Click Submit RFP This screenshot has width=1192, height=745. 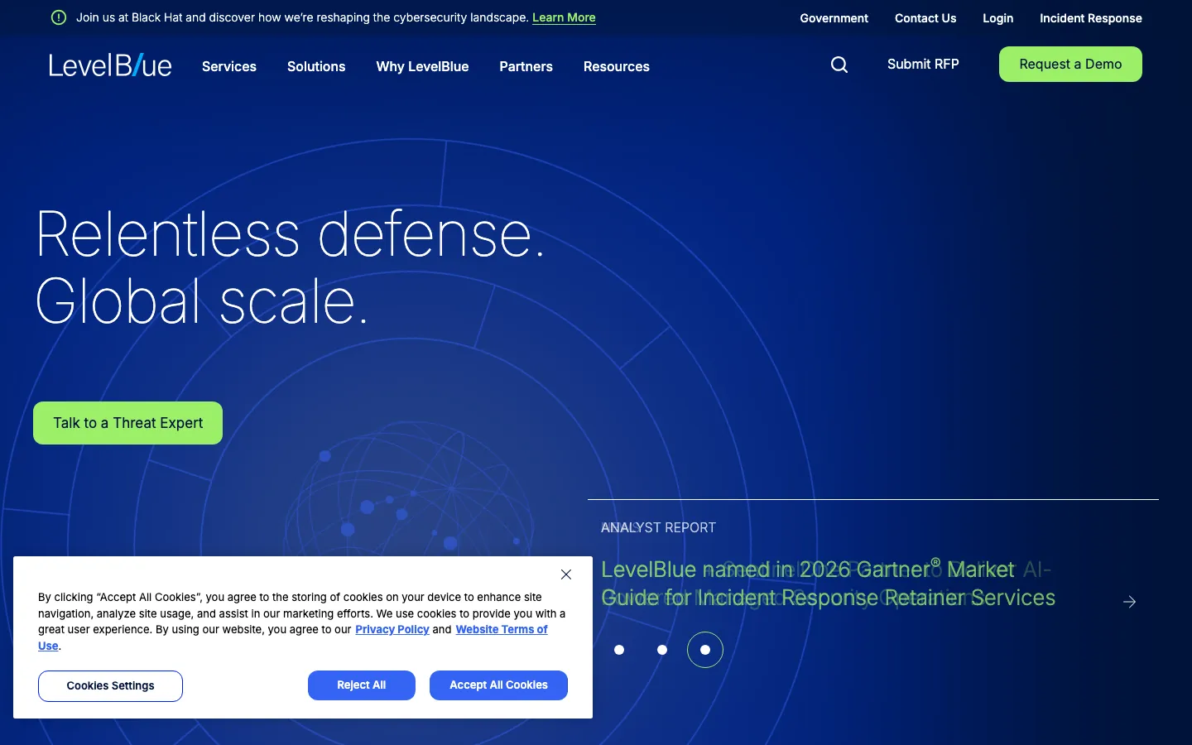pyautogui.click(x=923, y=64)
